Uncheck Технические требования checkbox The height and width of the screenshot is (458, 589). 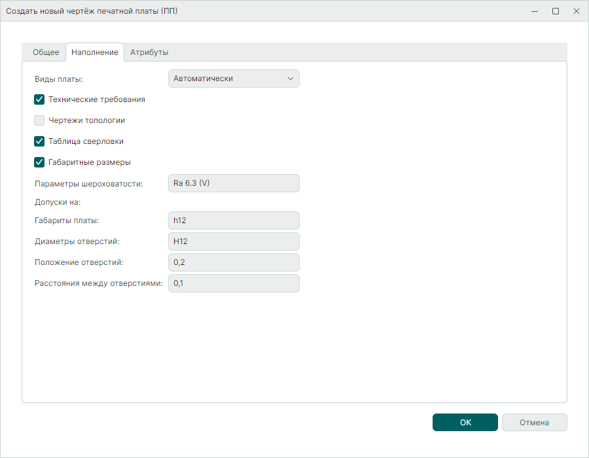point(39,99)
